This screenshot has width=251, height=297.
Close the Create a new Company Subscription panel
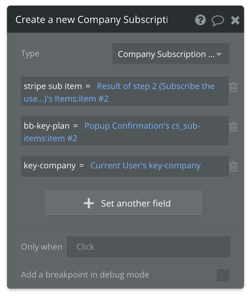point(235,20)
